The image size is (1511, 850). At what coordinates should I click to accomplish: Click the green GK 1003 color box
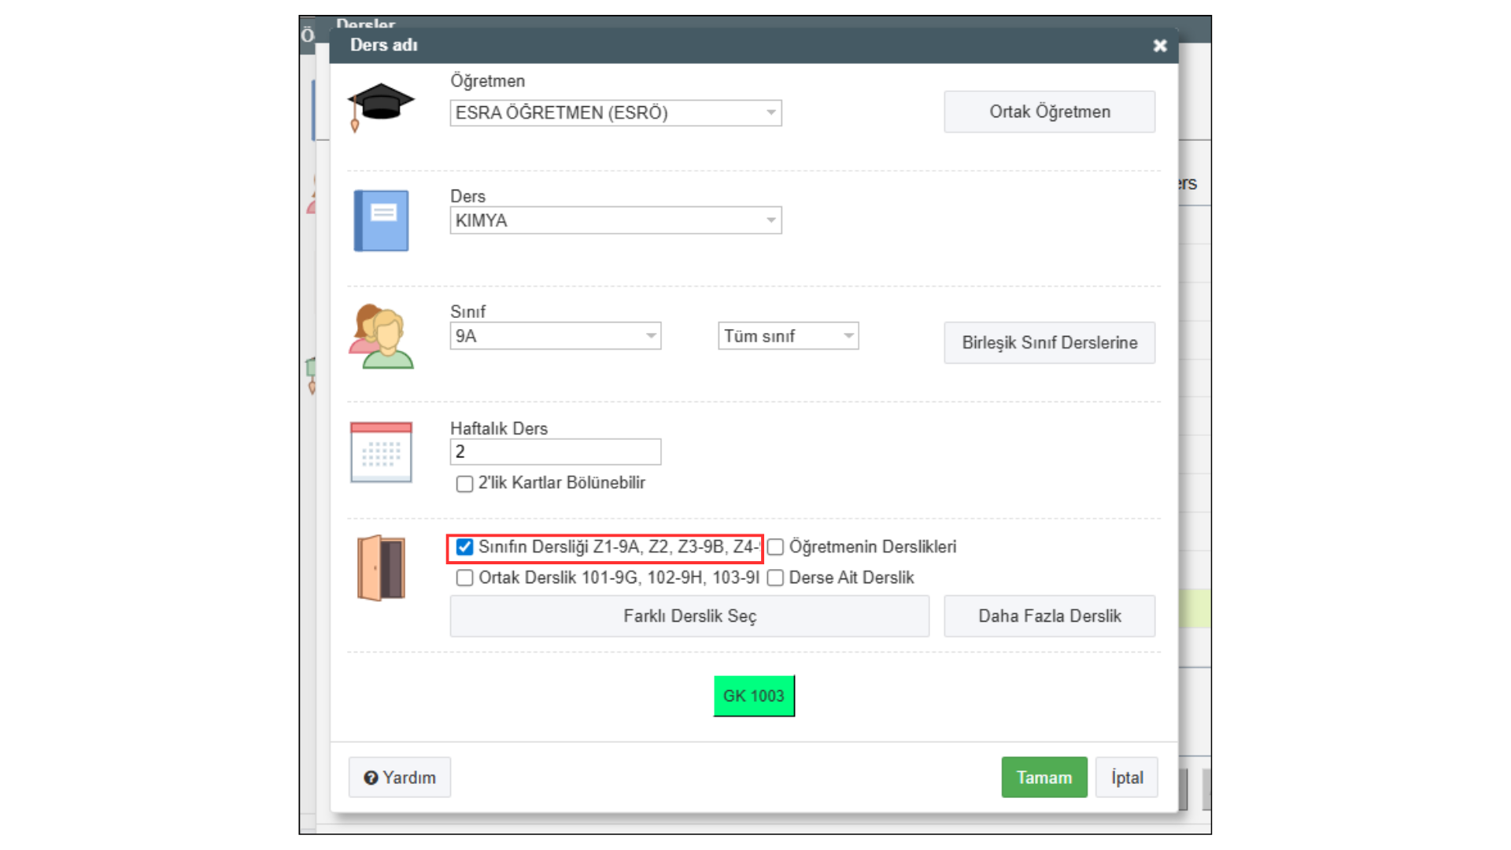[x=753, y=696]
